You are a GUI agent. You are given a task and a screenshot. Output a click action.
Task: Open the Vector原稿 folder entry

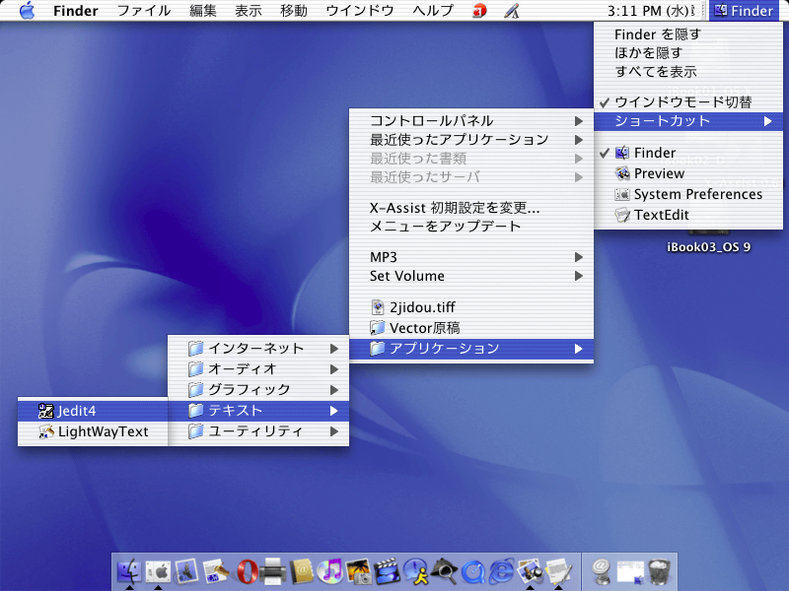pos(471,328)
